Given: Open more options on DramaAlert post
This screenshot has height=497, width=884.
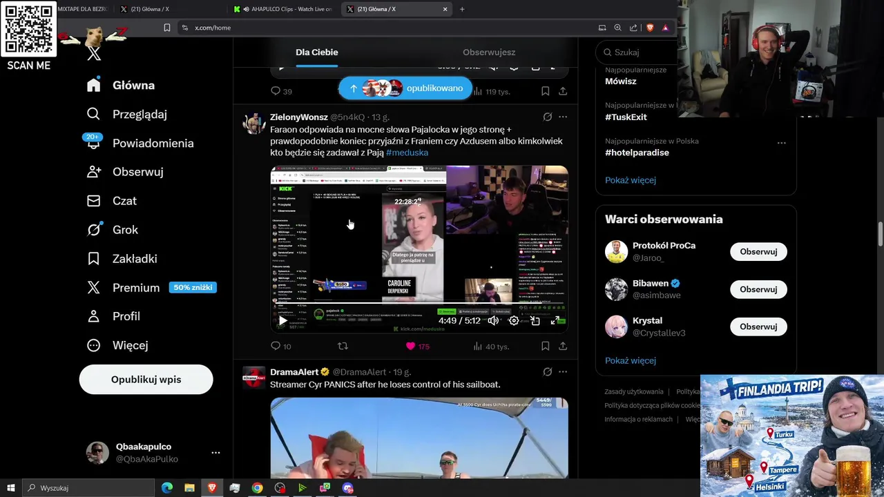Looking at the screenshot, I should [x=563, y=372].
